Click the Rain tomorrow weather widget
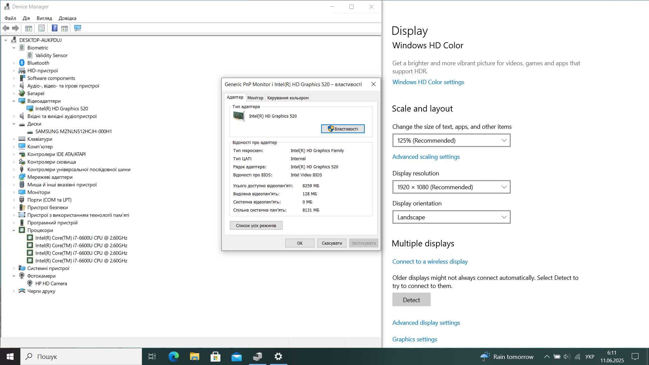649x365 pixels. (x=507, y=357)
